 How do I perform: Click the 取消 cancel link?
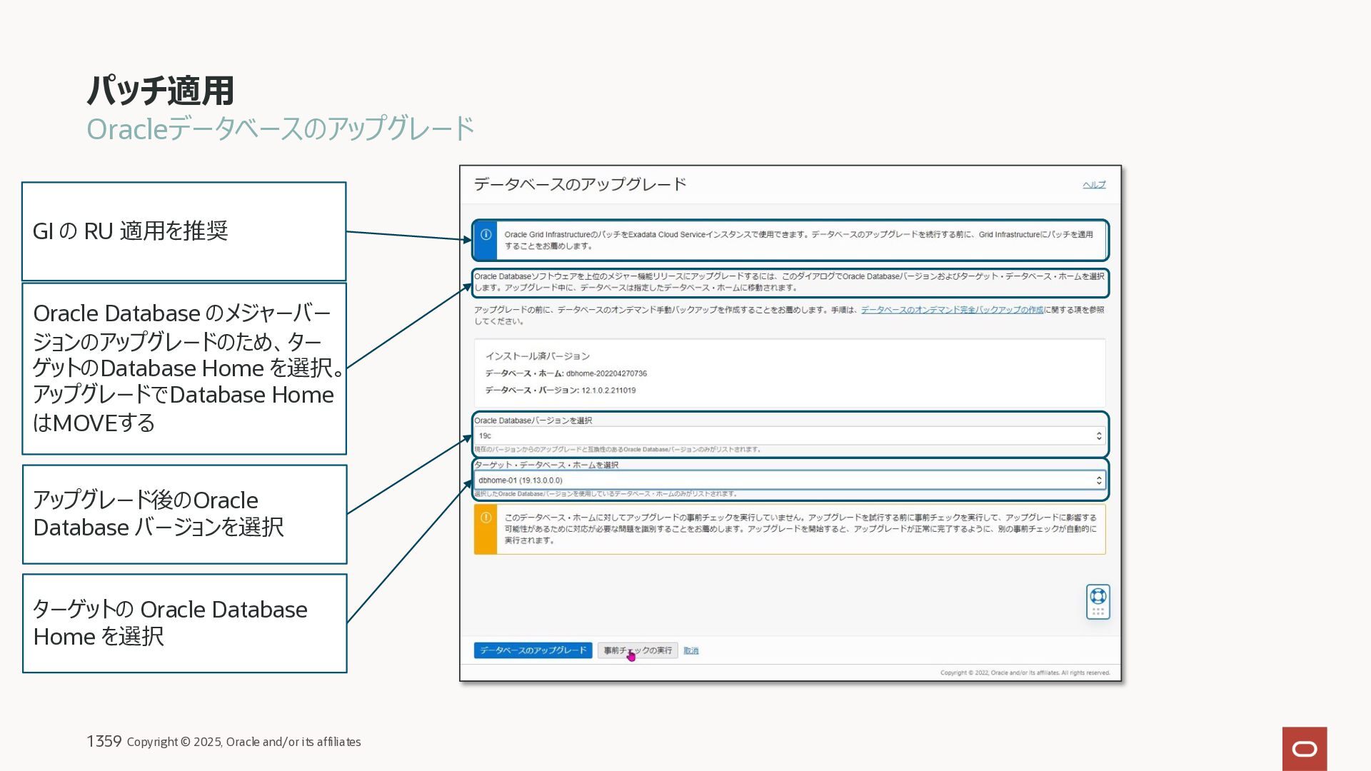(x=690, y=650)
